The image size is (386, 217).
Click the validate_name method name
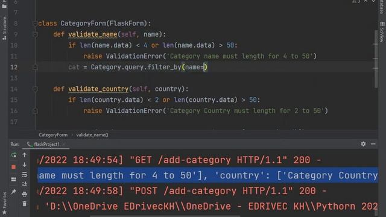[x=93, y=34]
